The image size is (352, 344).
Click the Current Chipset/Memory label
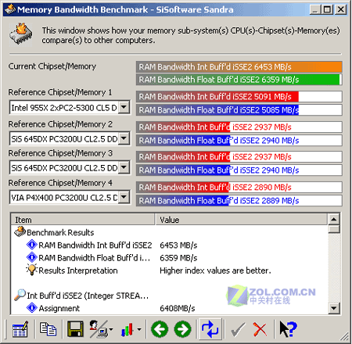[52, 66]
